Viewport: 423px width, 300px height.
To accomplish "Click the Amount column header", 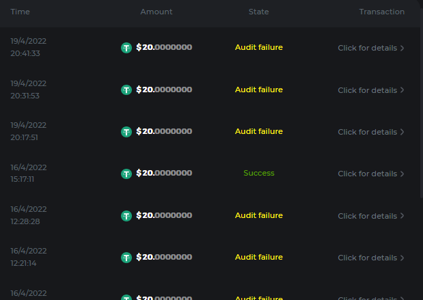I will (x=156, y=12).
